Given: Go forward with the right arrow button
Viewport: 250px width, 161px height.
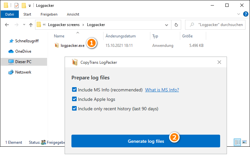Looking at the screenshot, I should pos(17,25).
